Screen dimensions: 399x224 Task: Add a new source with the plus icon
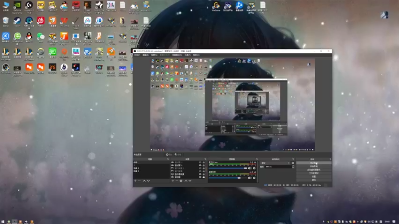tap(173, 181)
